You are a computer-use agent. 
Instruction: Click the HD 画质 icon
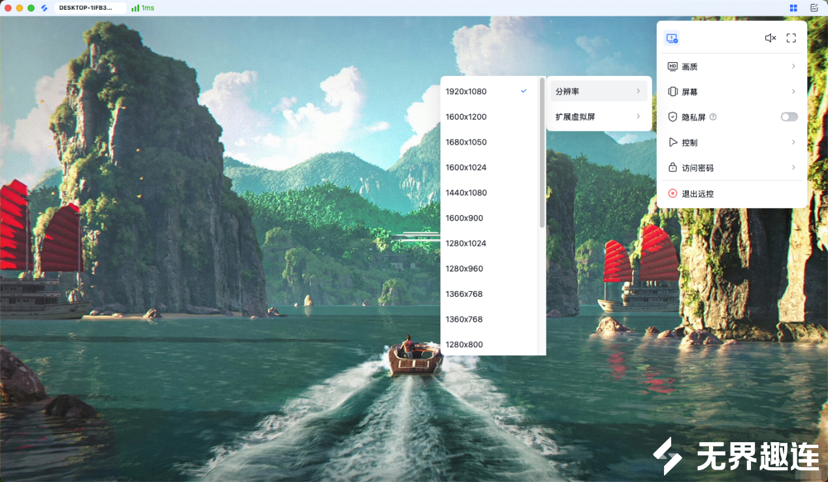coord(672,66)
